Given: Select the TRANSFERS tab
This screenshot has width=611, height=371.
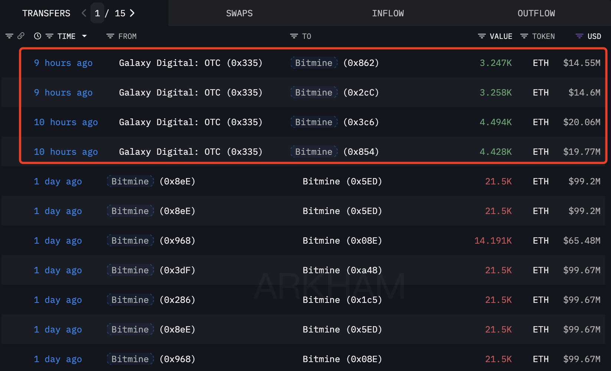Looking at the screenshot, I should tap(46, 13).
